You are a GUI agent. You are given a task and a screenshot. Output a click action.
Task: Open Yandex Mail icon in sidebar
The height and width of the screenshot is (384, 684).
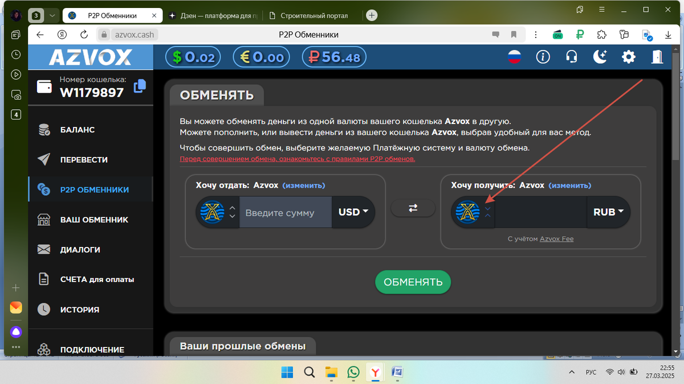pyautogui.click(x=16, y=308)
